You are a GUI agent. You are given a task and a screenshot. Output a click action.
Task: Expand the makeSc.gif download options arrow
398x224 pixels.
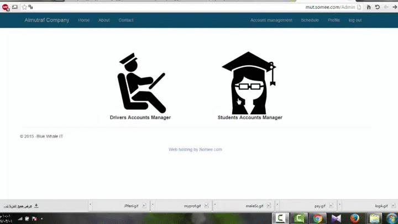214,206
